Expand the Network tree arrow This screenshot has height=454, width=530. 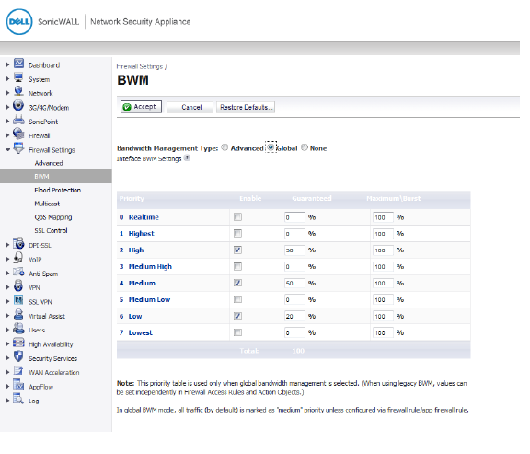click(x=7, y=93)
